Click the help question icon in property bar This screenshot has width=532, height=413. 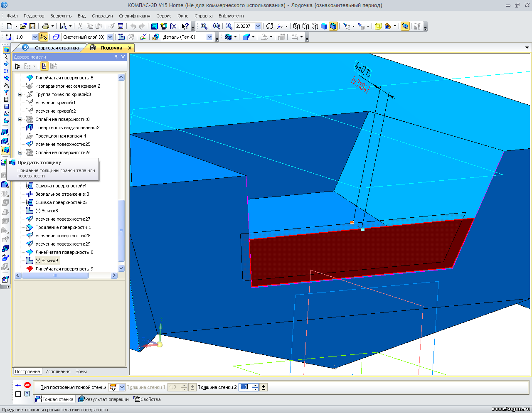27,394
